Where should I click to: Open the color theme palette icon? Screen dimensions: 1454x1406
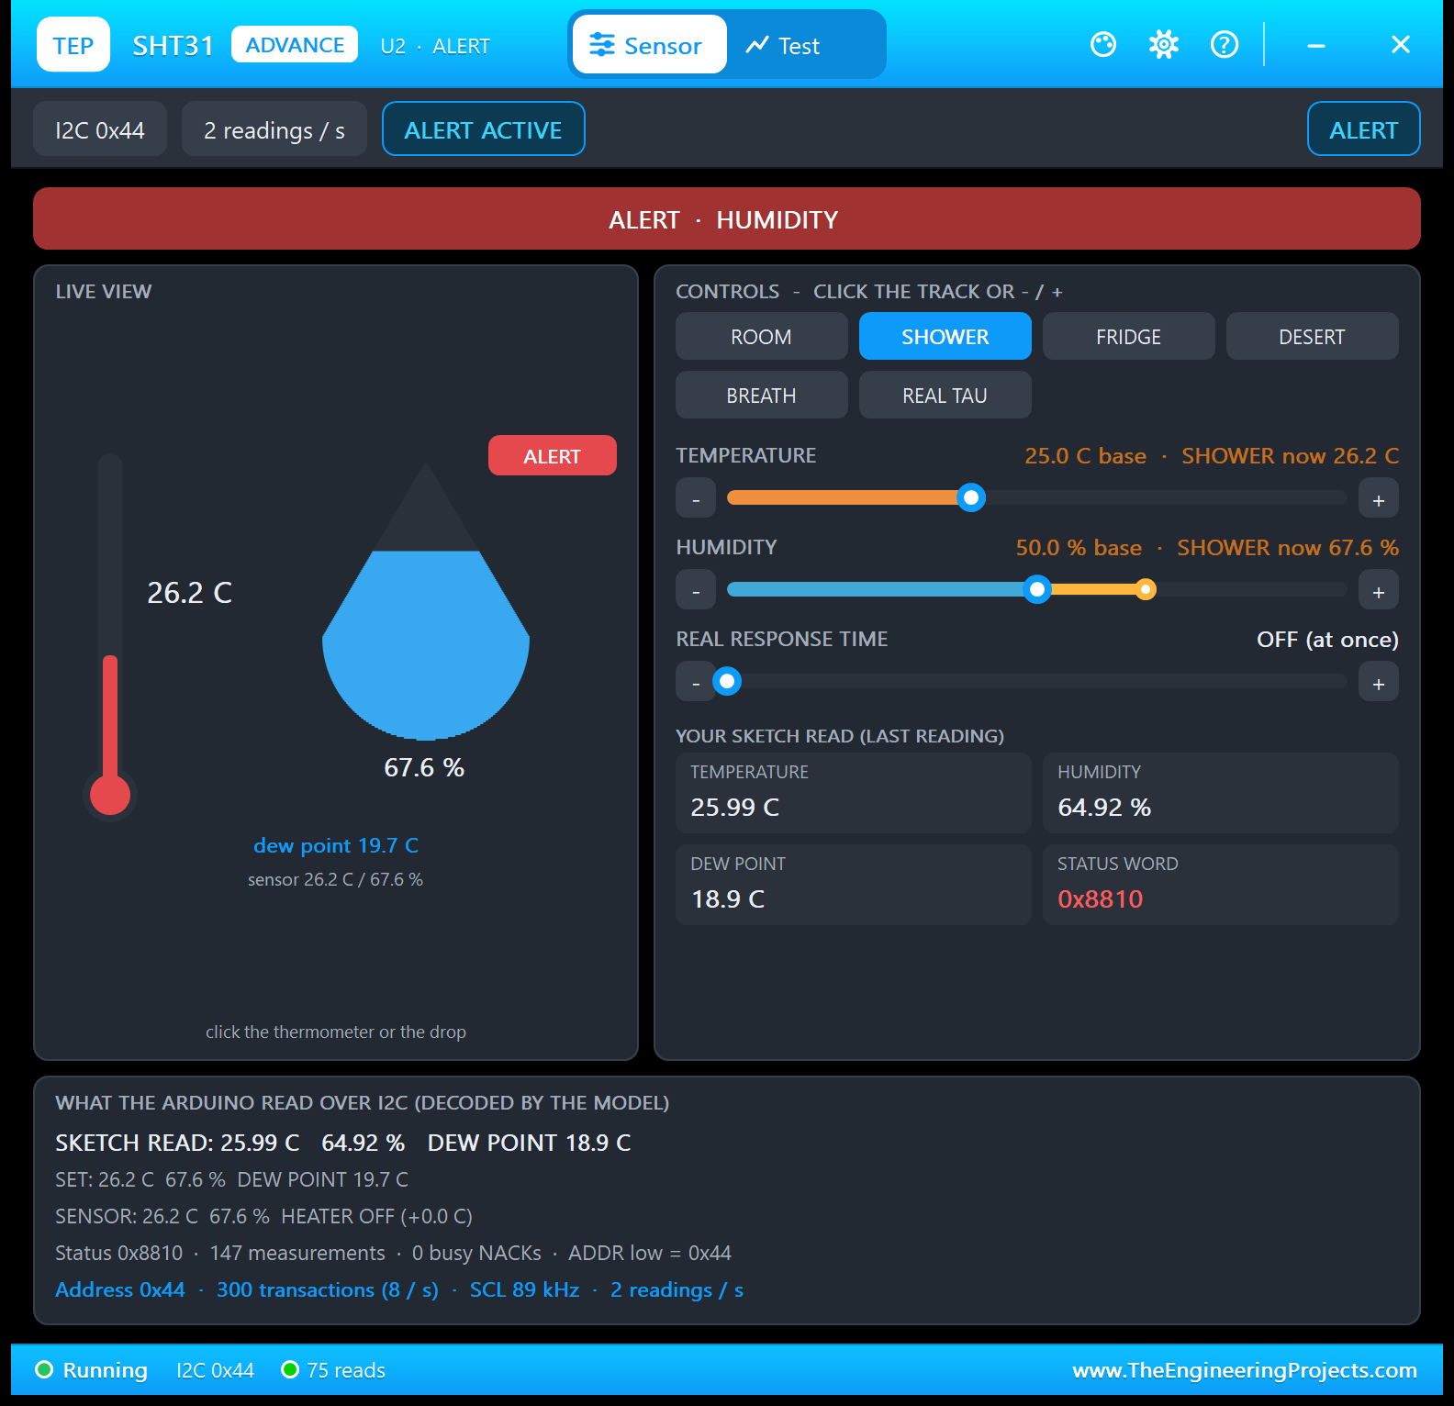coord(1103,44)
